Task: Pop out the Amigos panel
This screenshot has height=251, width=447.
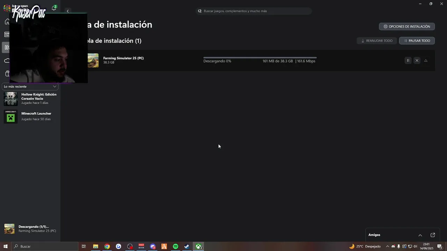Action: pos(433,235)
